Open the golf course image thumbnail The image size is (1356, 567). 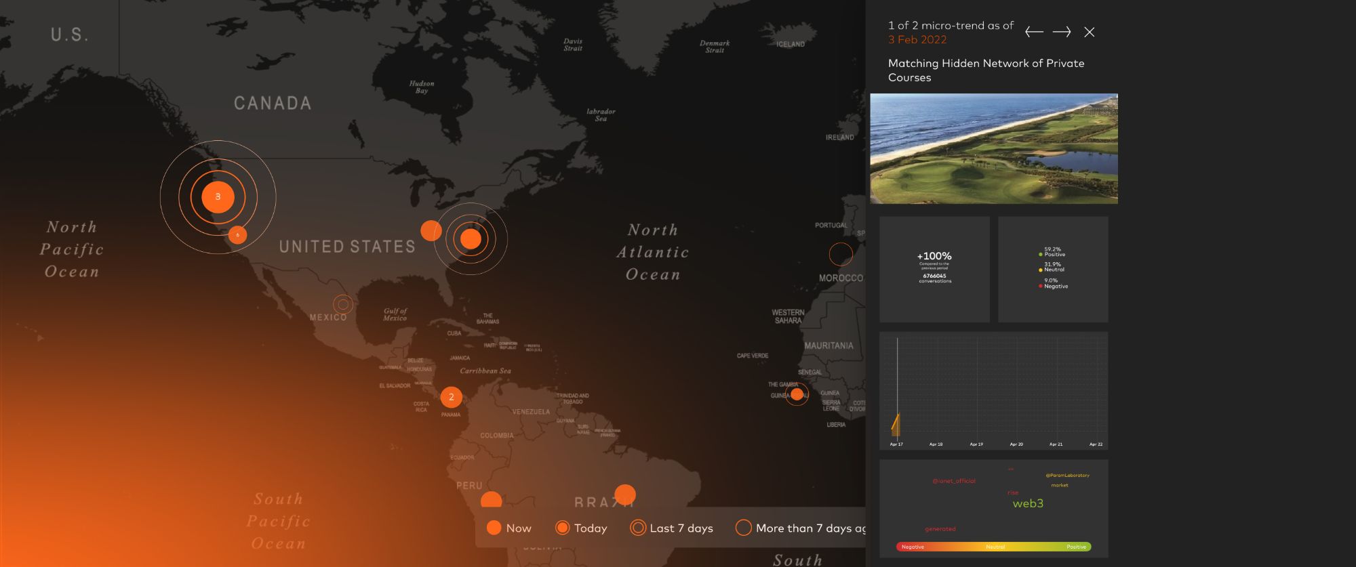[993, 148]
